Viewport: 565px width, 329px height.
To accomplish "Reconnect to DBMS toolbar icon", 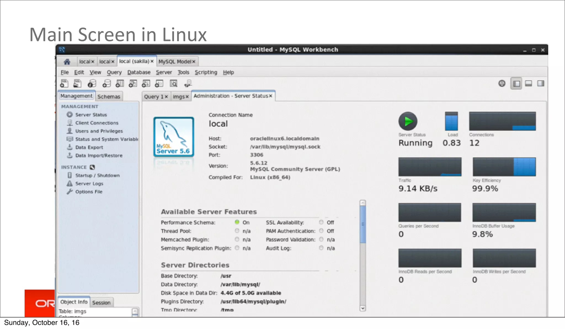I will [x=188, y=83].
